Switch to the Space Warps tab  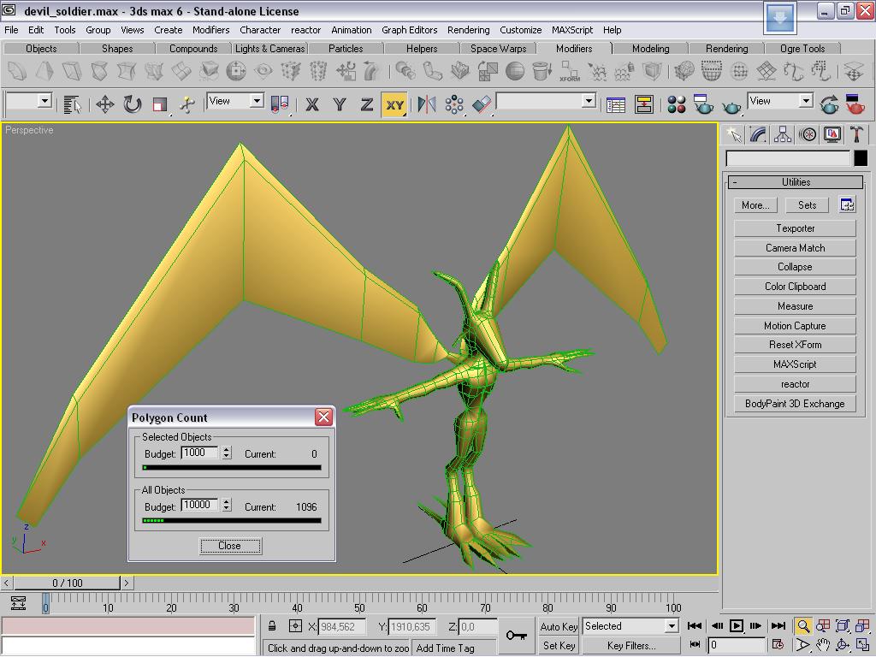(499, 49)
